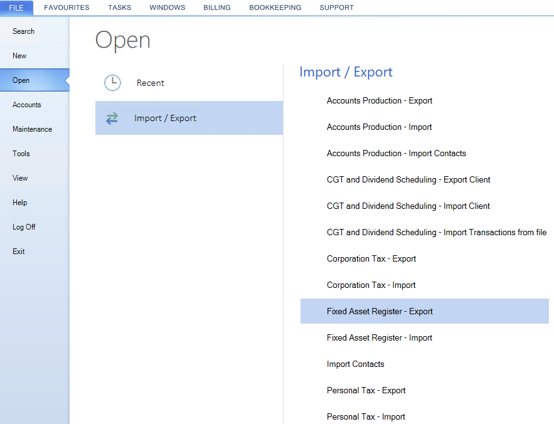Go to the BILLING tab
The image size is (554, 424).
pyautogui.click(x=216, y=8)
